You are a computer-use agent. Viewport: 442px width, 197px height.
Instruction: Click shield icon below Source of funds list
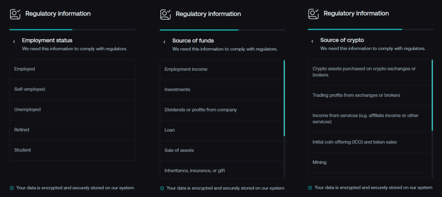162,188
